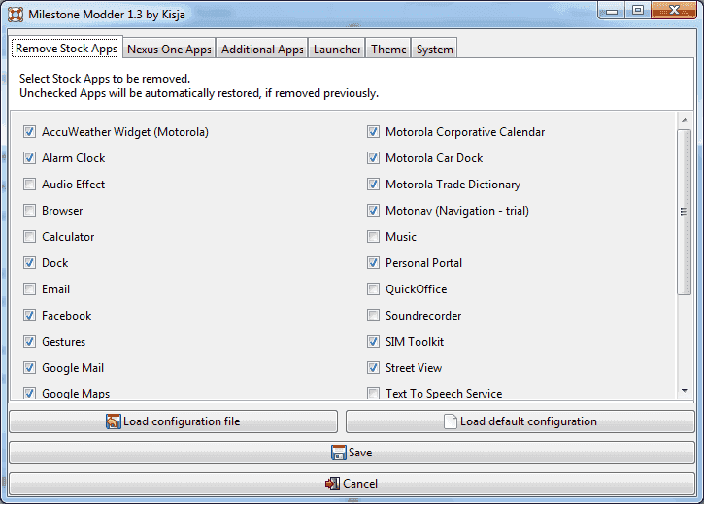The image size is (704, 505).
Task: Check the Browser checkbox
Action: [30, 211]
